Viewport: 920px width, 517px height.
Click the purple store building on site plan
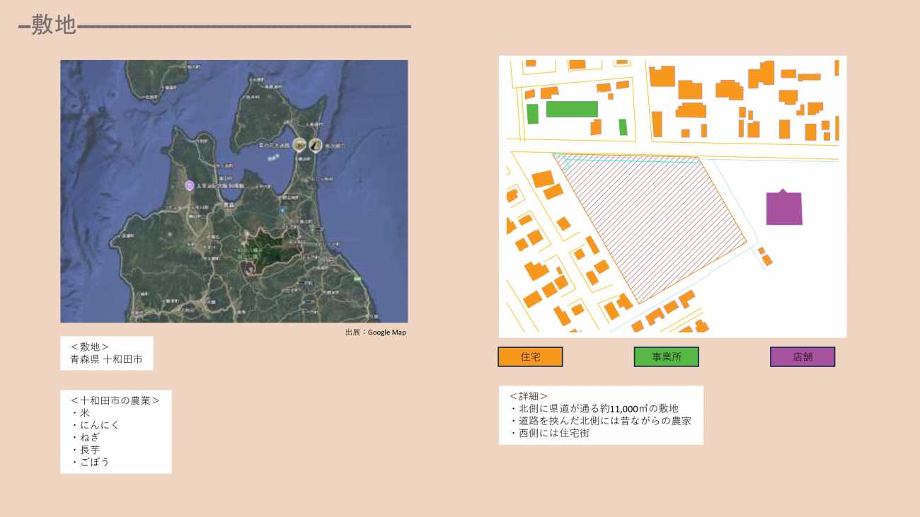(784, 208)
